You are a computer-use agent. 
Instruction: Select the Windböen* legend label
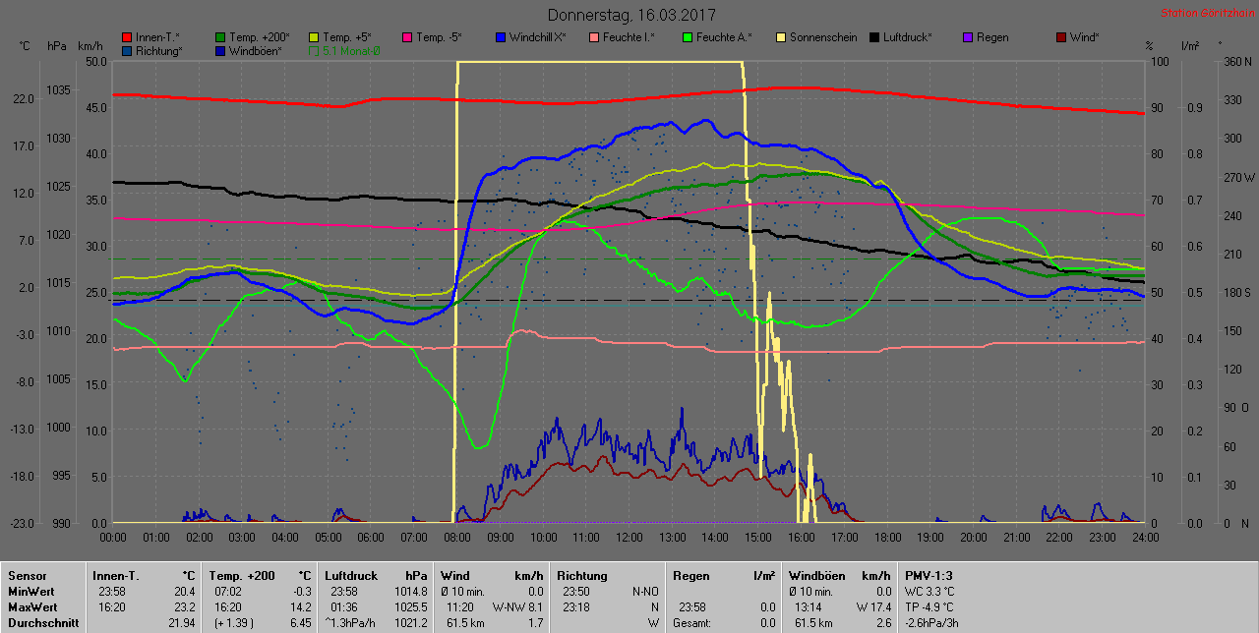(x=255, y=50)
